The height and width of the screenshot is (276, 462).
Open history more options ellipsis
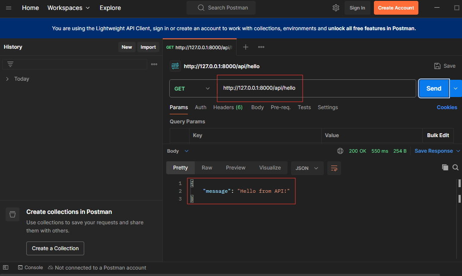click(154, 64)
